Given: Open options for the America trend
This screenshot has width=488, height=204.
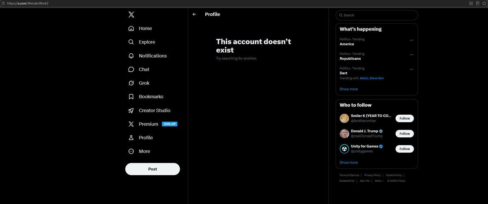Looking at the screenshot, I should 412,40.
